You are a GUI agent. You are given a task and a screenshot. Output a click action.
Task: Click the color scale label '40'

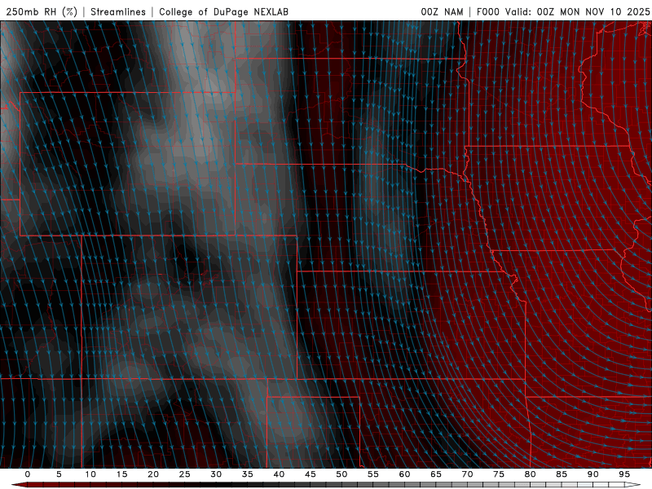tap(279, 474)
